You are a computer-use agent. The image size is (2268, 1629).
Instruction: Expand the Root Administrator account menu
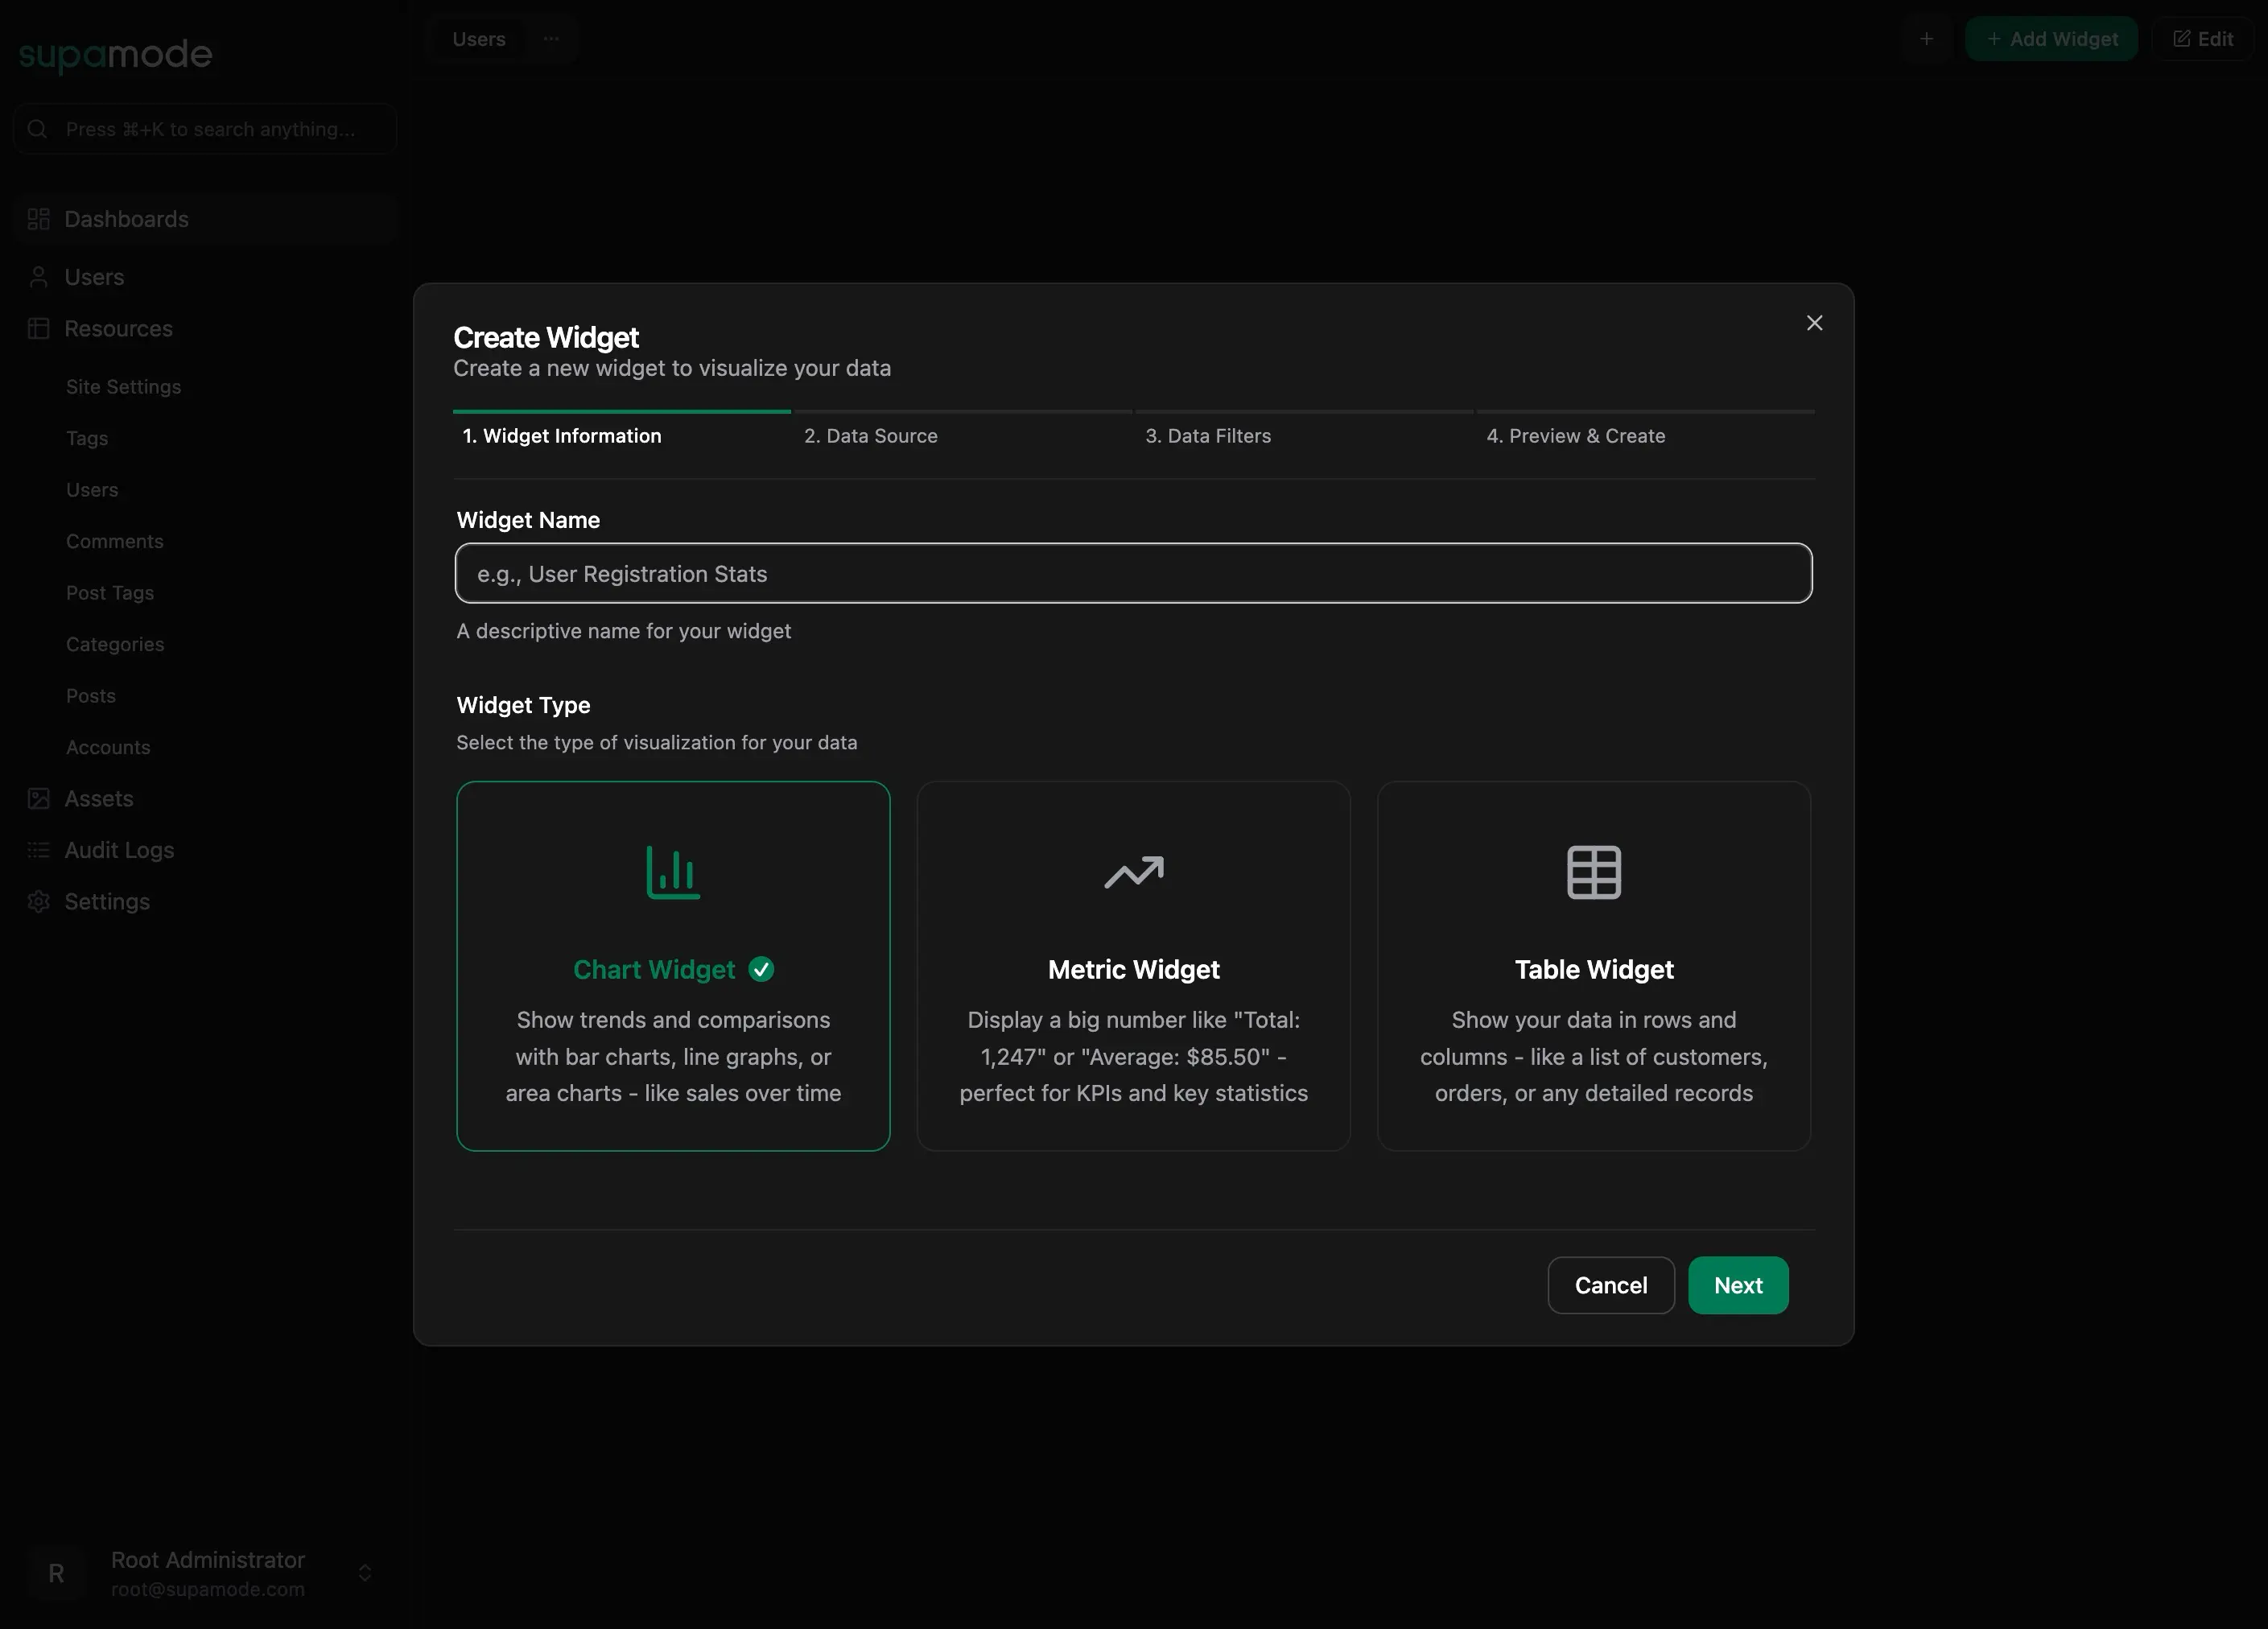tap(364, 1572)
